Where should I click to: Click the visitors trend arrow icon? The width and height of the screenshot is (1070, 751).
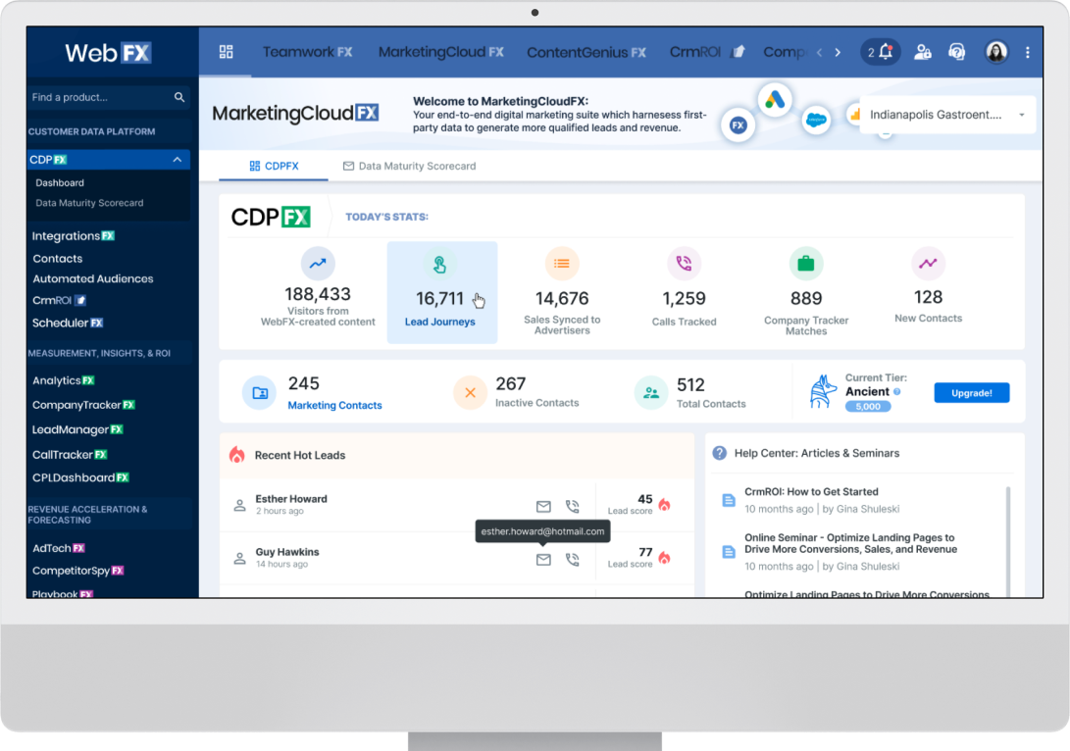(x=318, y=264)
